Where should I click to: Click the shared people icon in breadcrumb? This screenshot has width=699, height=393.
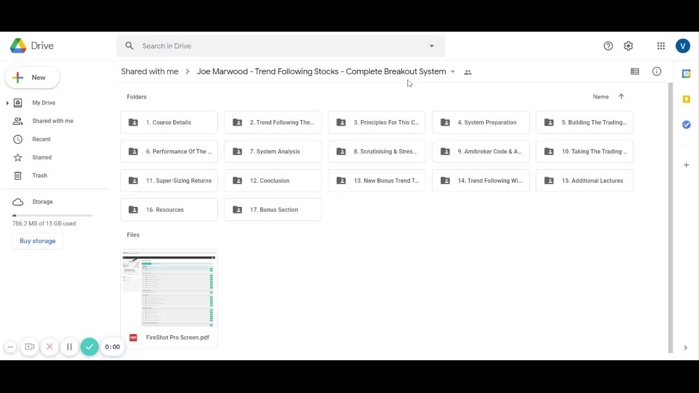(x=467, y=72)
